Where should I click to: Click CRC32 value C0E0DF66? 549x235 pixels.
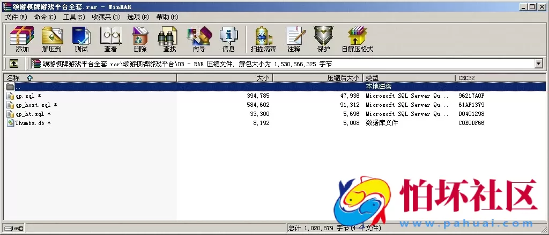click(x=471, y=123)
